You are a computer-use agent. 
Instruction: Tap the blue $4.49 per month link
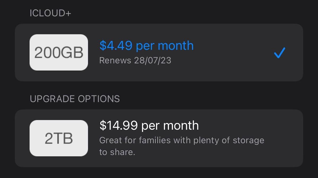point(146,46)
